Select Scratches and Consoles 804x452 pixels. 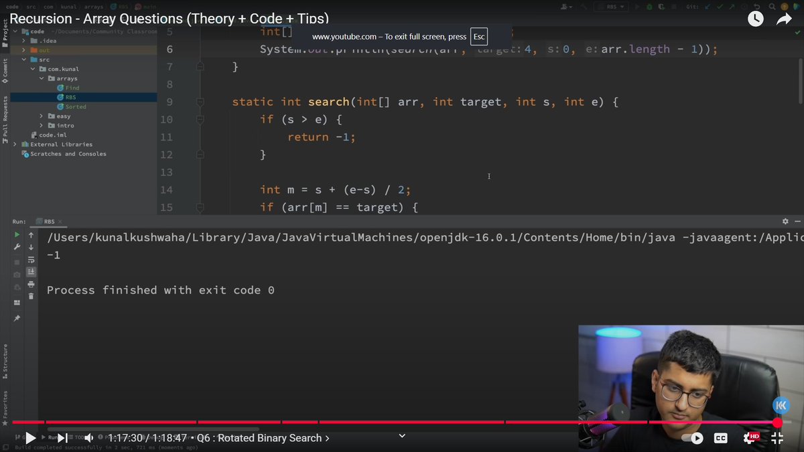tap(64, 153)
